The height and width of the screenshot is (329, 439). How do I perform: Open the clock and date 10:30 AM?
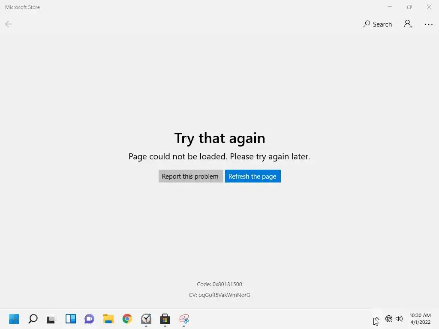(x=420, y=319)
